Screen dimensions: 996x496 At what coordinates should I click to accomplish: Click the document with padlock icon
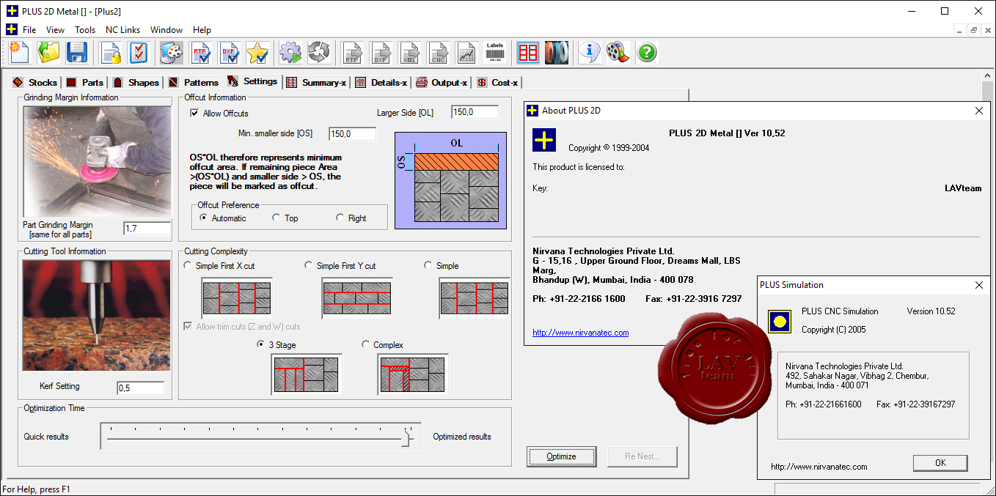click(x=111, y=52)
